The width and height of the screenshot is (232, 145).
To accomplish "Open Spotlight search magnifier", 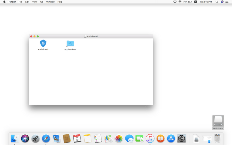I will click(217, 2).
